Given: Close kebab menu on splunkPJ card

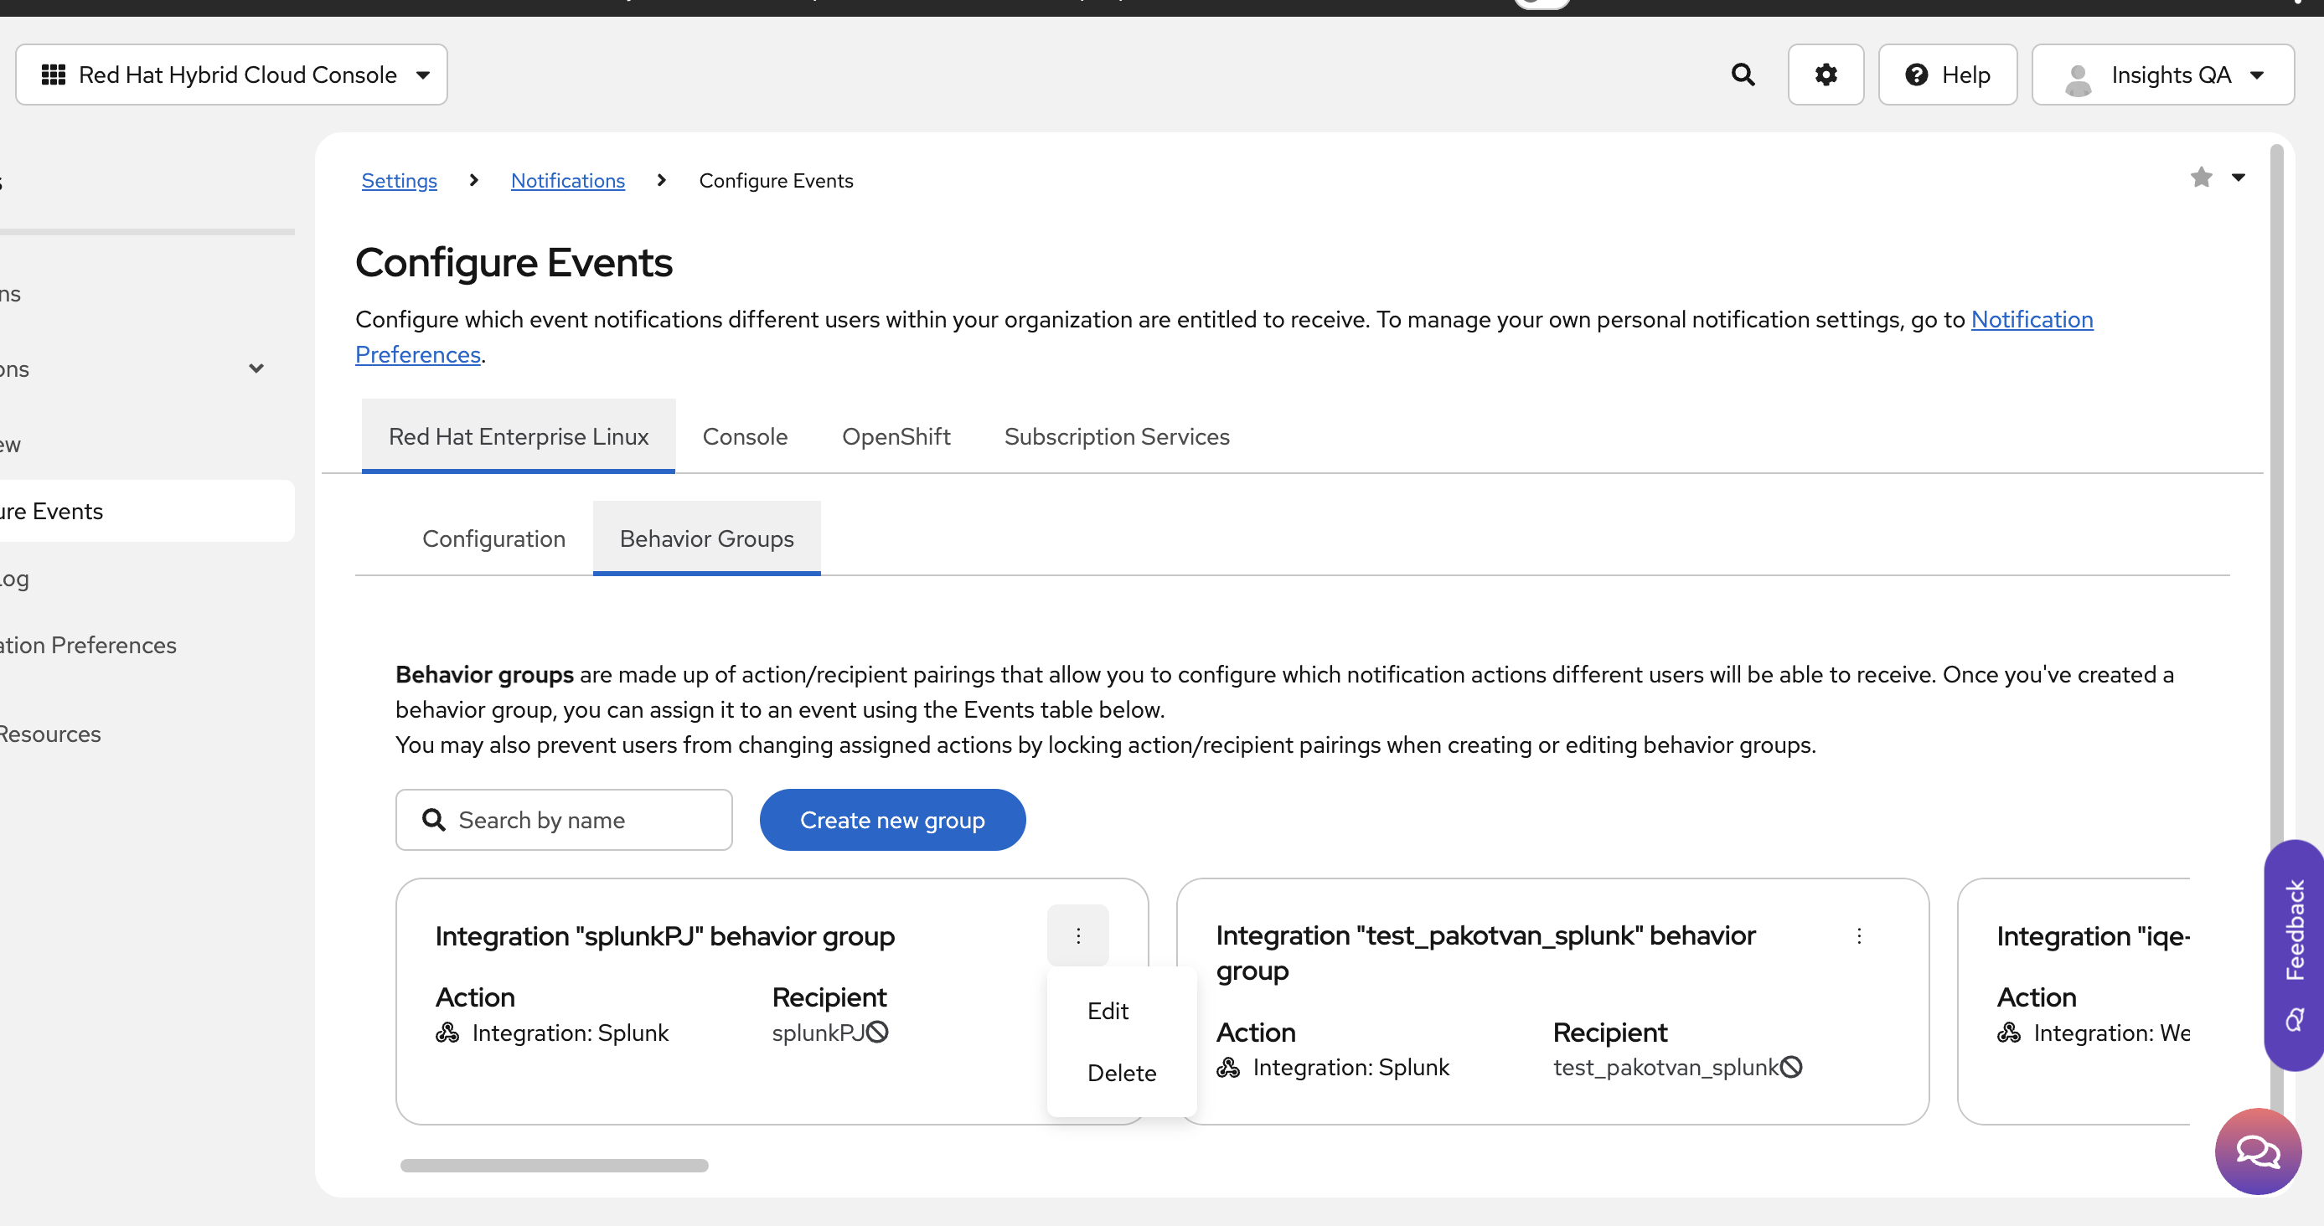Looking at the screenshot, I should coord(1077,935).
